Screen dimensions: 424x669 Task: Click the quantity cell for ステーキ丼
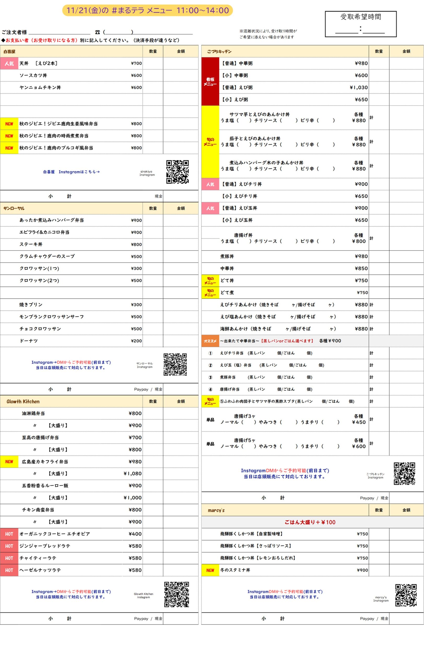tap(153, 244)
